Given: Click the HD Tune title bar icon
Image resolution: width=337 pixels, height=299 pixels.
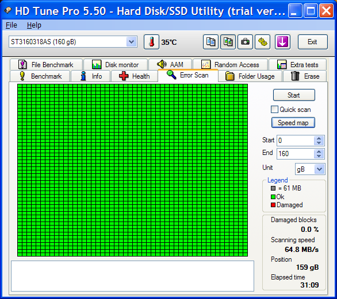Looking at the screenshot, I should tap(7, 10).
